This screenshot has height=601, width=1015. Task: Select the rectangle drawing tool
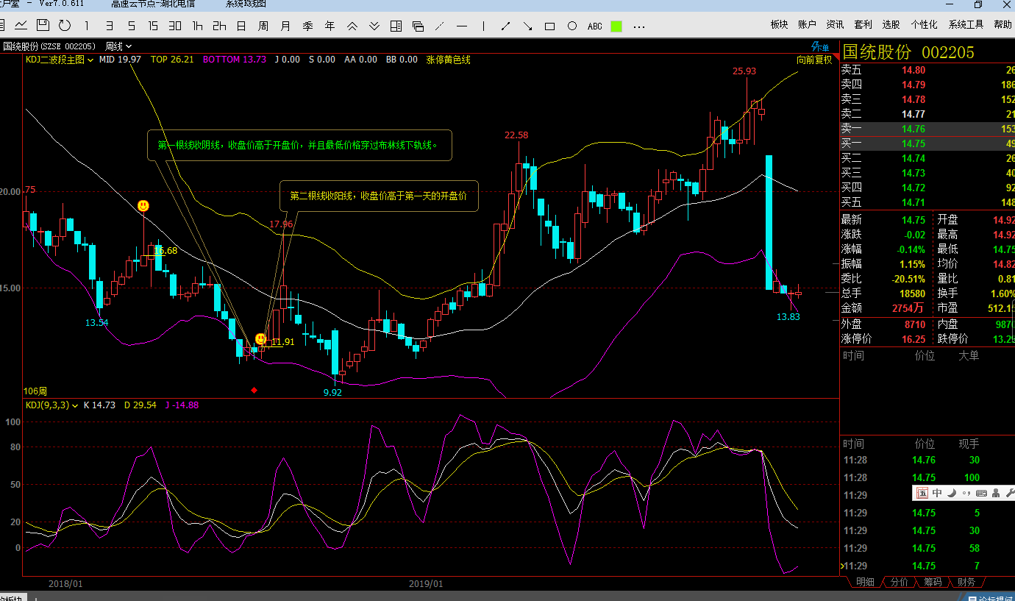pyautogui.click(x=549, y=26)
